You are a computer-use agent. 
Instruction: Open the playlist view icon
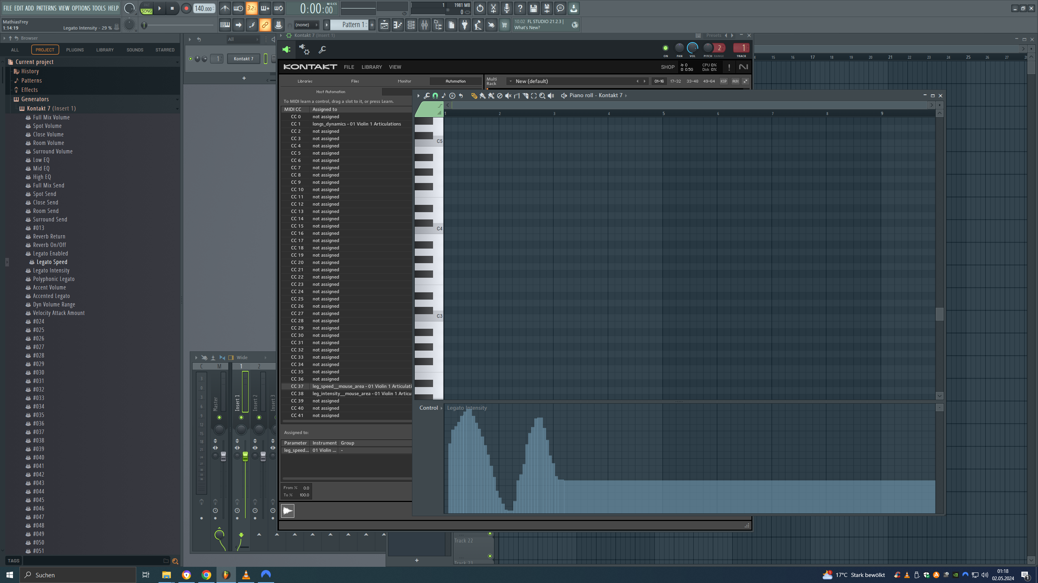[384, 25]
